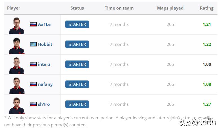Image resolution: width=220 pixels, height=130 pixels.
Task: Click the Kazakhstan flag beside Hobbit
Action: coord(33,44)
